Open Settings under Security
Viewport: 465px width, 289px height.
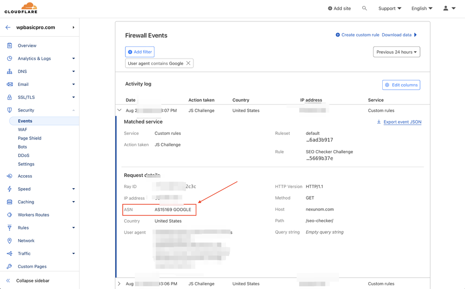[26, 164]
